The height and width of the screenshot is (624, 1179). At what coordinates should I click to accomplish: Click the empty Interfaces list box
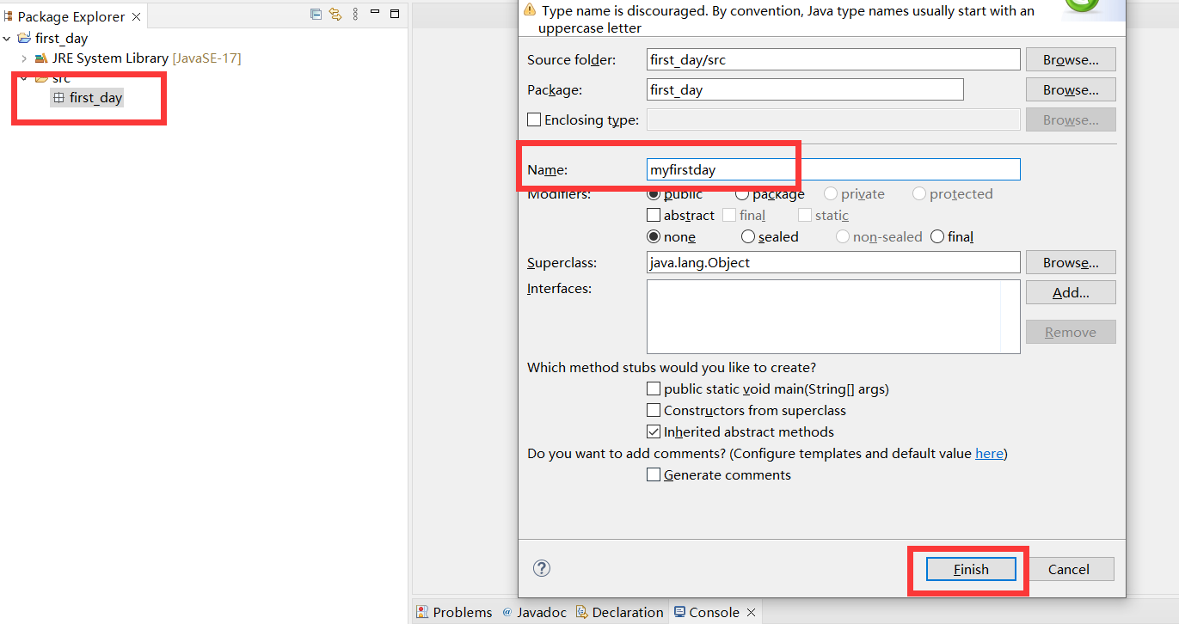833,316
